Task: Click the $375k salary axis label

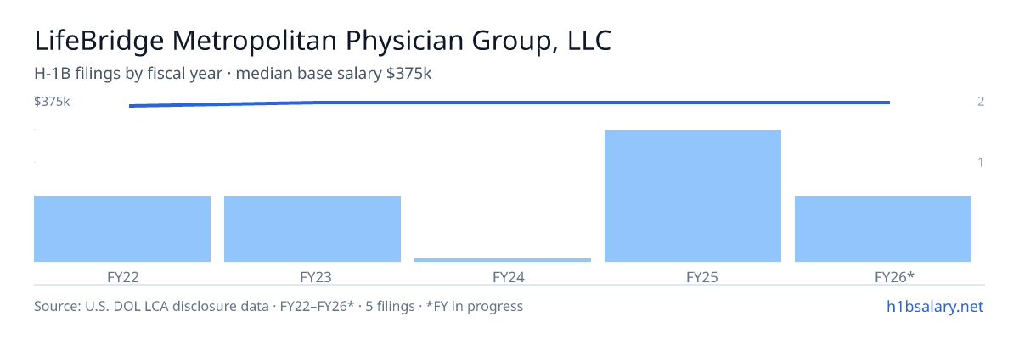Action: point(52,102)
